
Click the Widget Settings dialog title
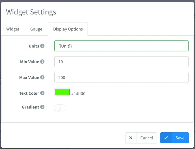31,12
